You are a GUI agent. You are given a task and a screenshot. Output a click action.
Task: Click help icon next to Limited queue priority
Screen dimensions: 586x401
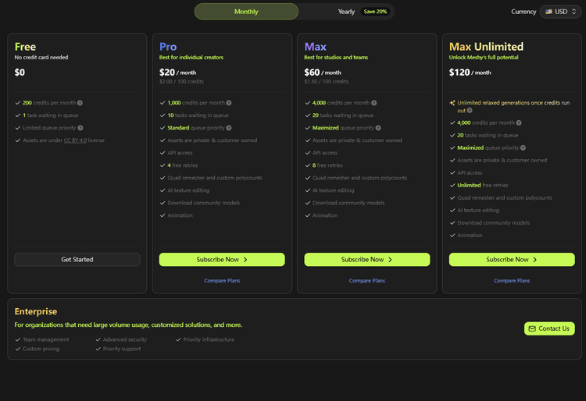click(x=80, y=128)
